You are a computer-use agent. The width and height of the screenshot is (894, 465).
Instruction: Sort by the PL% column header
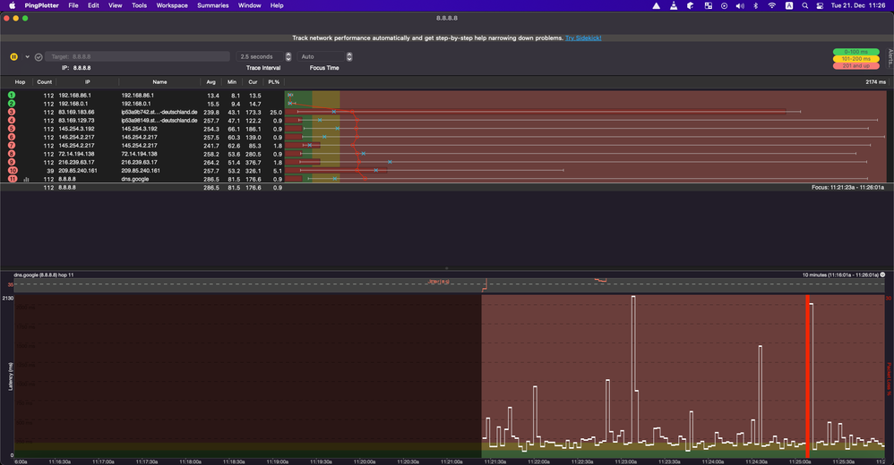tap(274, 82)
